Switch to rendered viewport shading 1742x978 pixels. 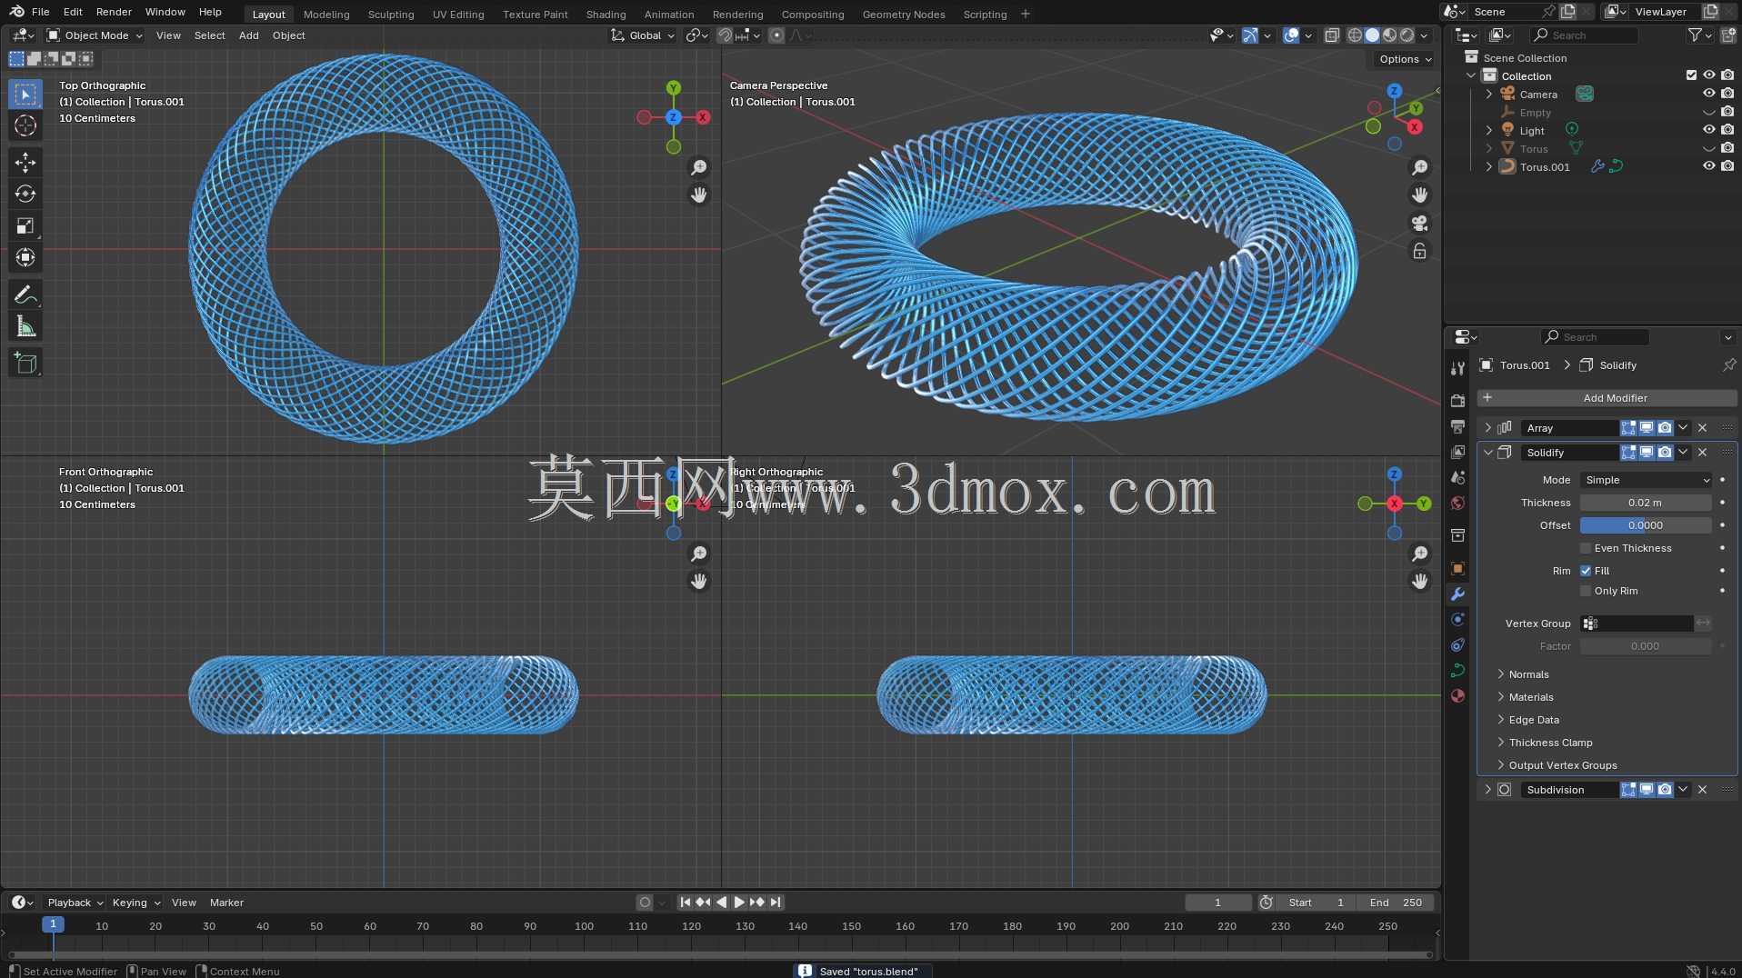pyautogui.click(x=1407, y=35)
